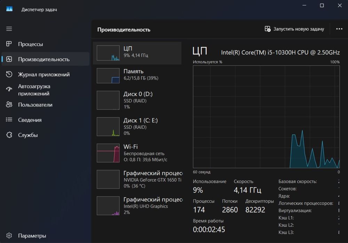Open the Процессы page icon
348x243 pixels.
tap(9, 44)
